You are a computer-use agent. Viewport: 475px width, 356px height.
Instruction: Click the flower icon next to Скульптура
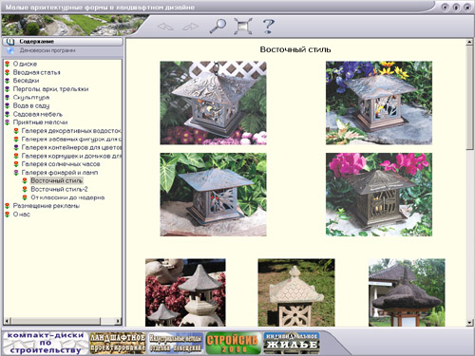pos(8,98)
